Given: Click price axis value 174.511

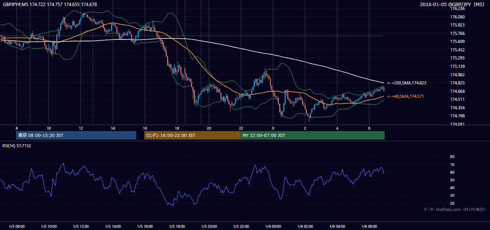Looking at the screenshot, I should (x=457, y=99).
